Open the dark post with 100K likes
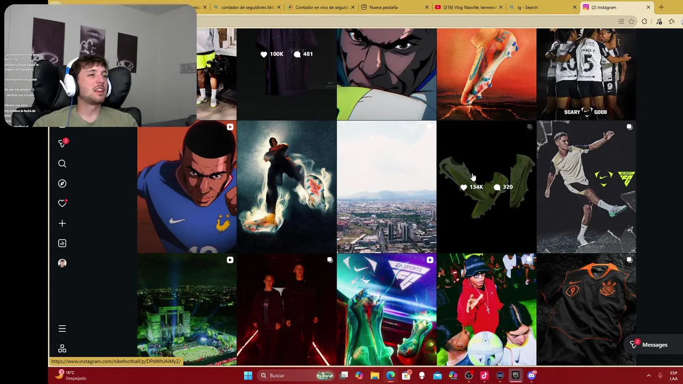The height and width of the screenshot is (384, 683). point(287,74)
